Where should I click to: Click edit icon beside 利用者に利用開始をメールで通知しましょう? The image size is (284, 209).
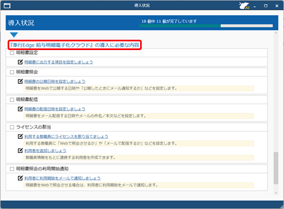coord(20,178)
